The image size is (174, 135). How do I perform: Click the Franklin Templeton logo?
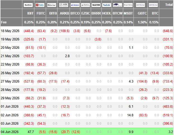tap(85, 5)
